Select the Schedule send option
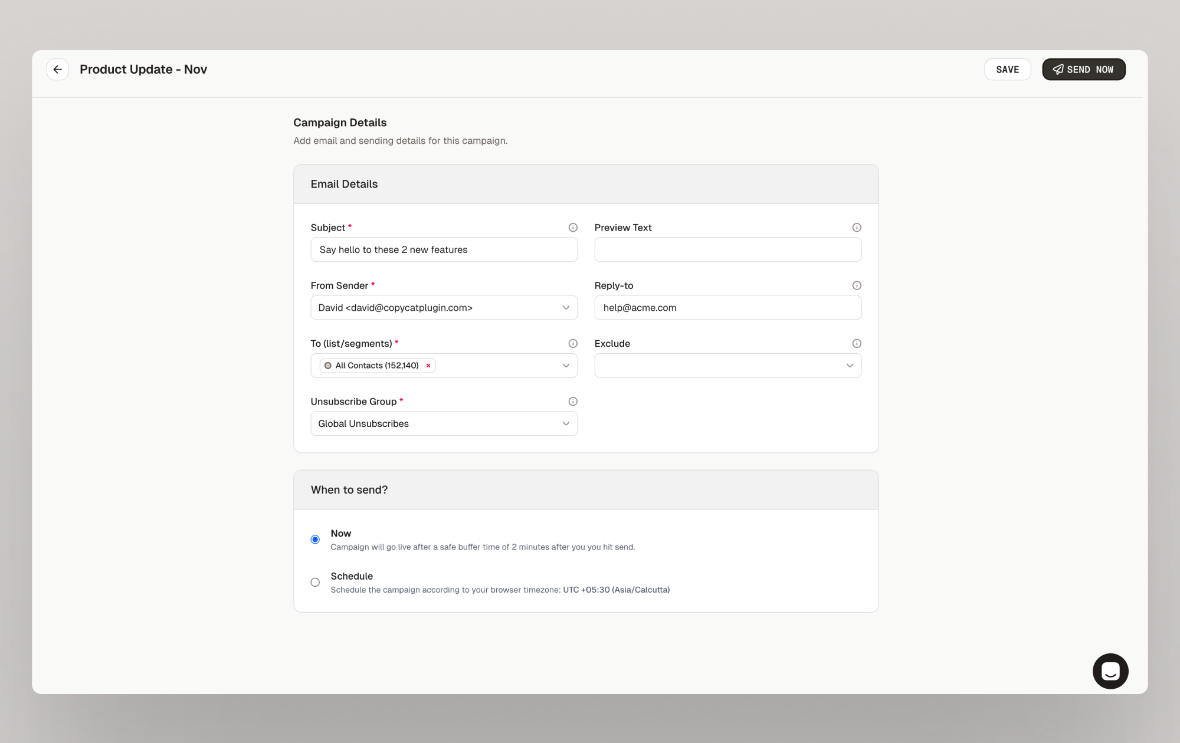1180x743 pixels. pyautogui.click(x=315, y=583)
